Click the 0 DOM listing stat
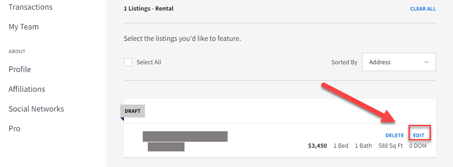Image resolution: width=453 pixels, height=167 pixels. 418,146
